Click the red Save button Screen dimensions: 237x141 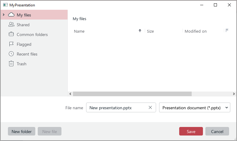tap(191, 131)
